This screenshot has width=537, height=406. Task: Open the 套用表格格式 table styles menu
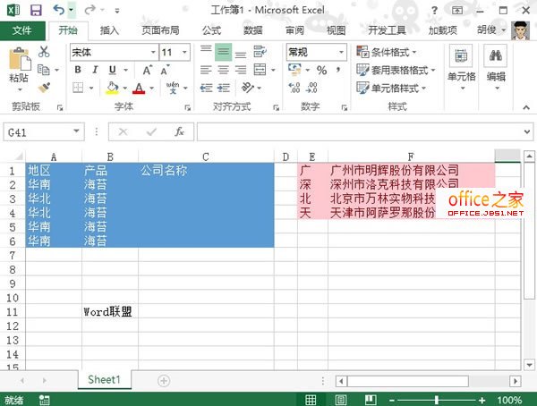point(396,70)
